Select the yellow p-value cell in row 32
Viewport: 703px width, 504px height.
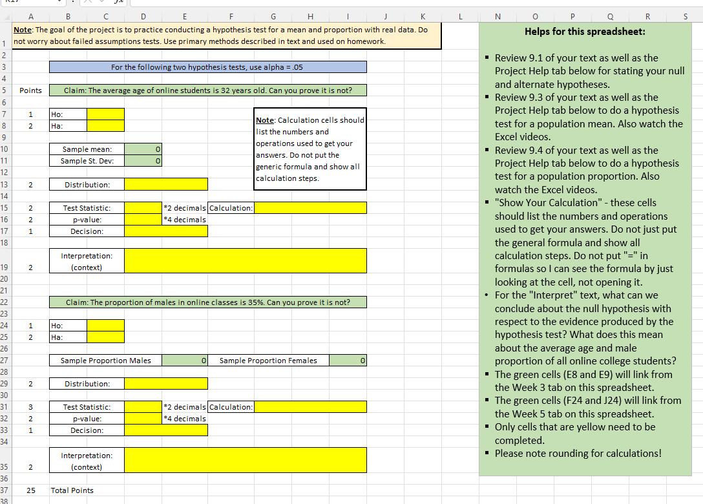pos(143,418)
